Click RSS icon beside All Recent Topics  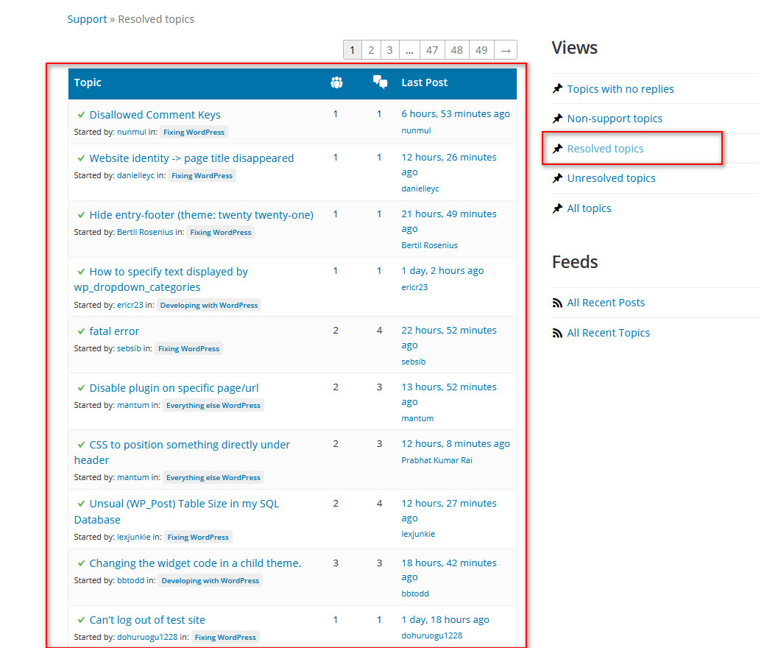(557, 334)
